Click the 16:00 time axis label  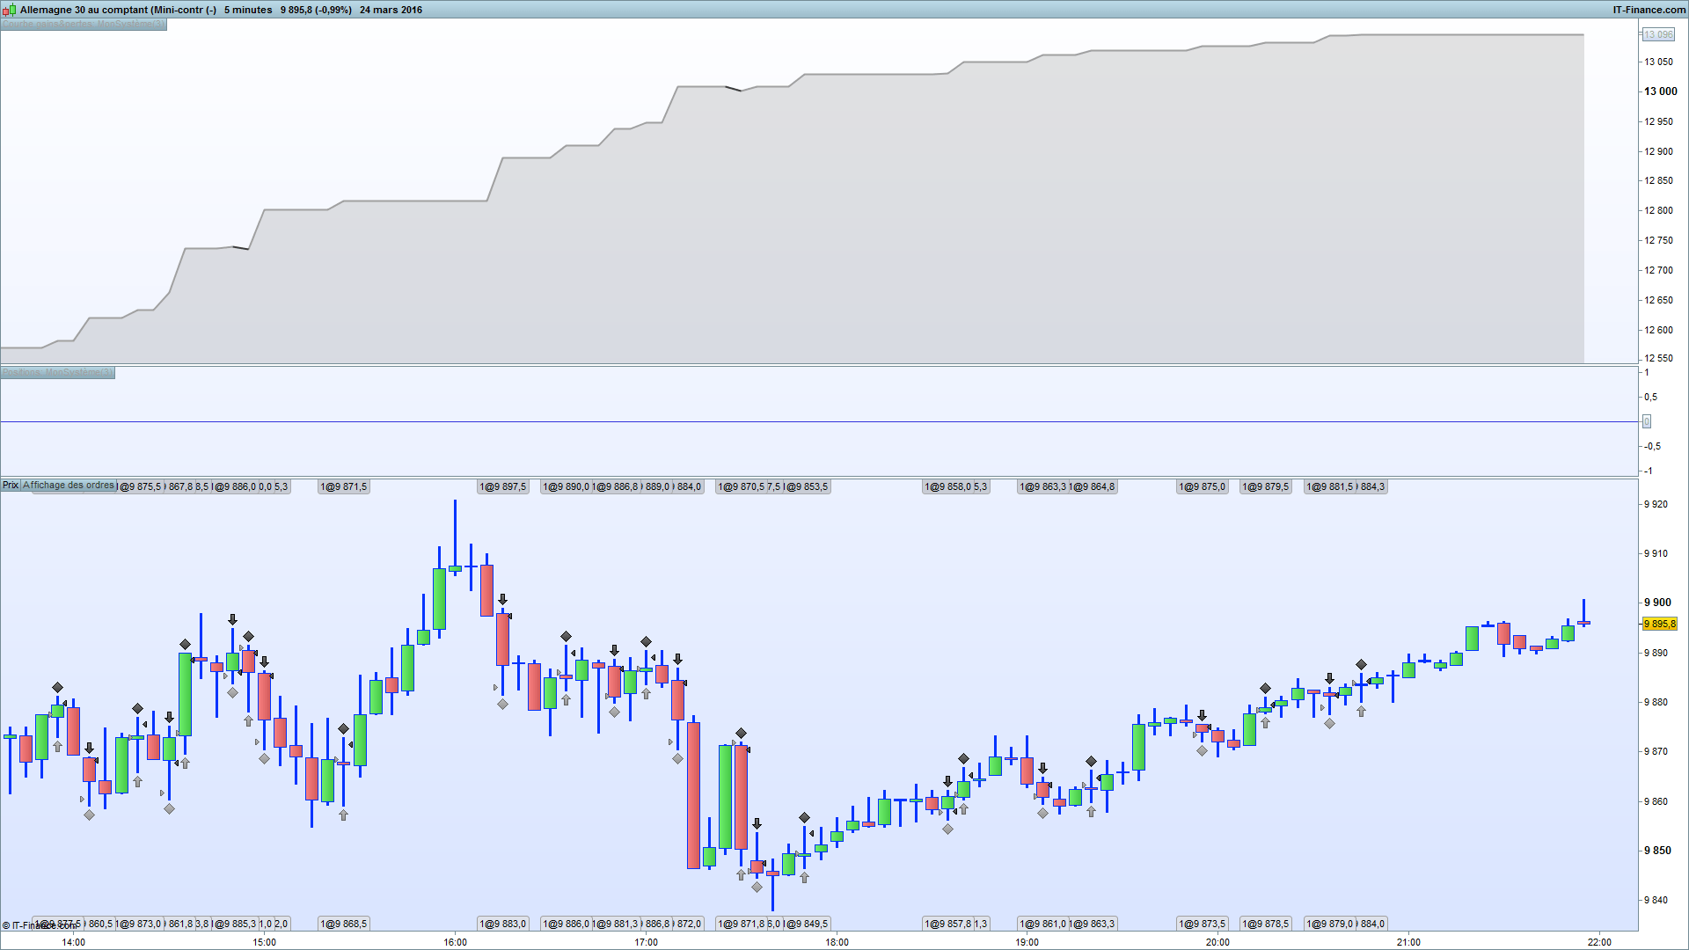(455, 942)
